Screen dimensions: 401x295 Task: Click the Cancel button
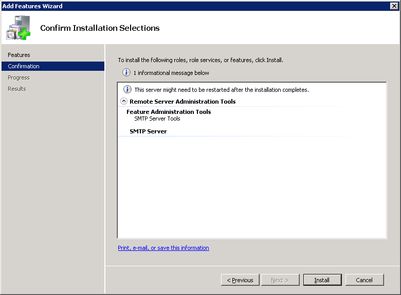[x=364, y=280]
